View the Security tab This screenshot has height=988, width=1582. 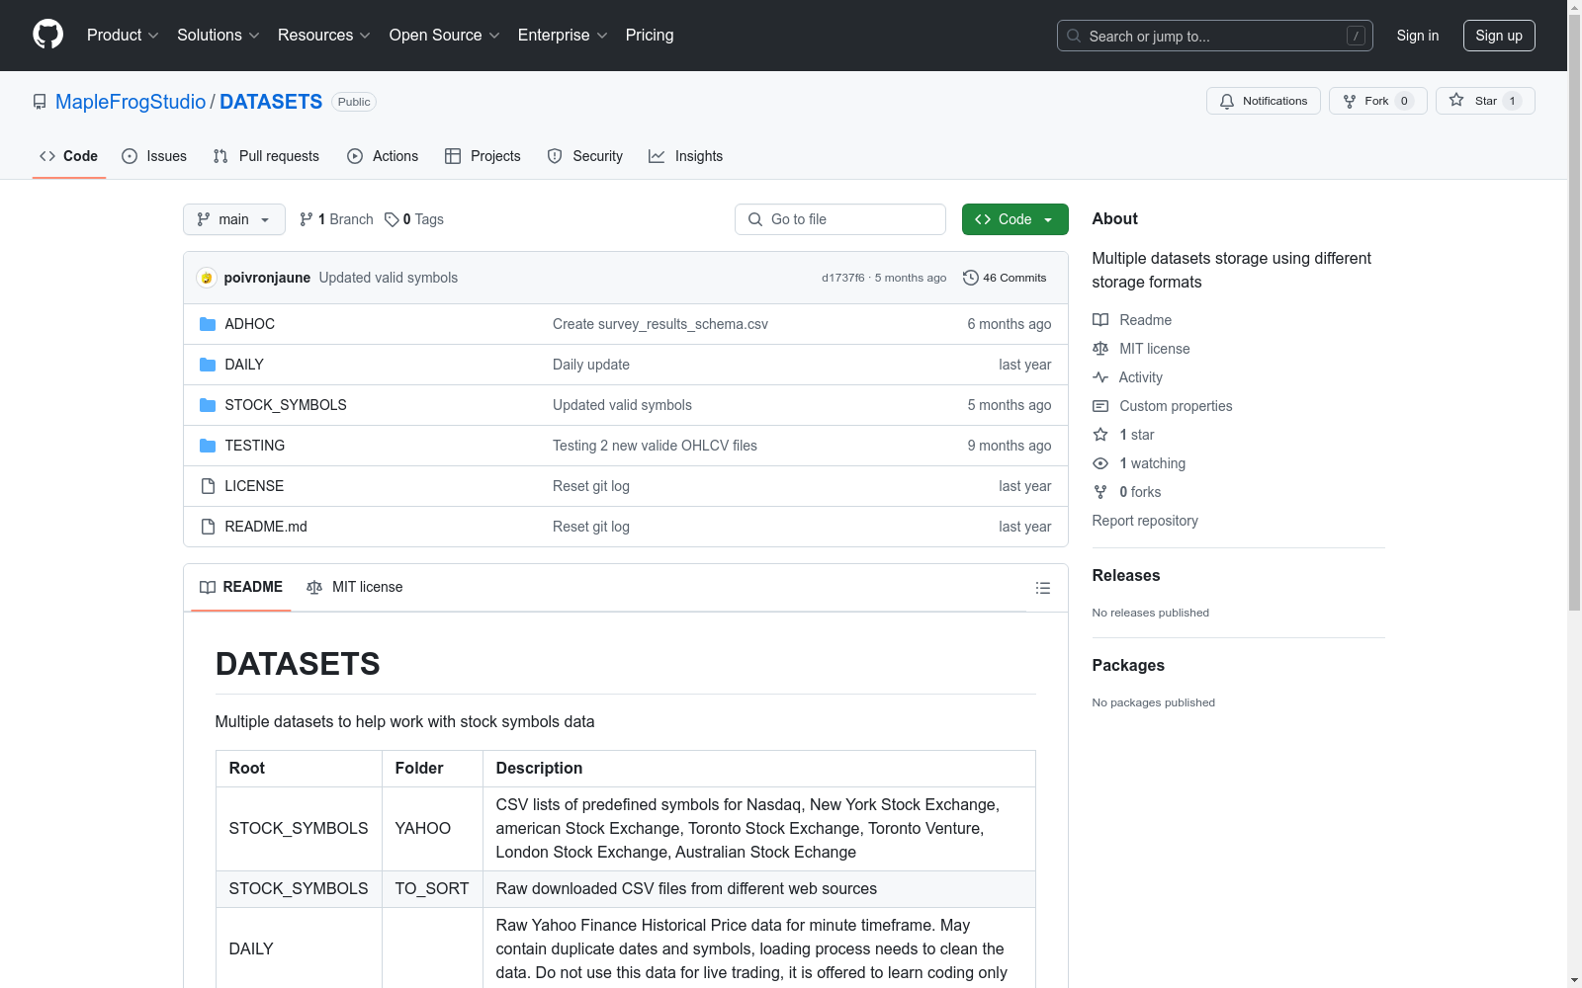(x=585, y=156)
